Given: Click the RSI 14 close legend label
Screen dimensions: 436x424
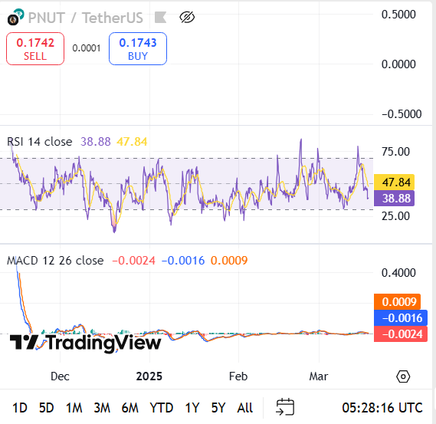Looking at the screenshot, I should click(x=40, y=142).
